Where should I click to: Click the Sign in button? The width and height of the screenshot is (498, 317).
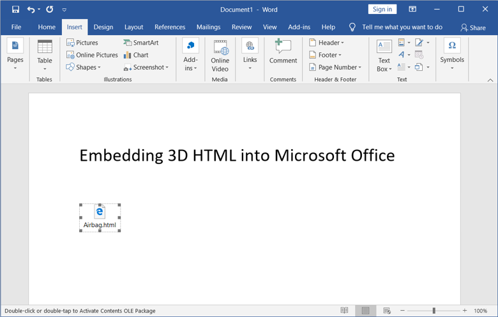click(382, 9)
